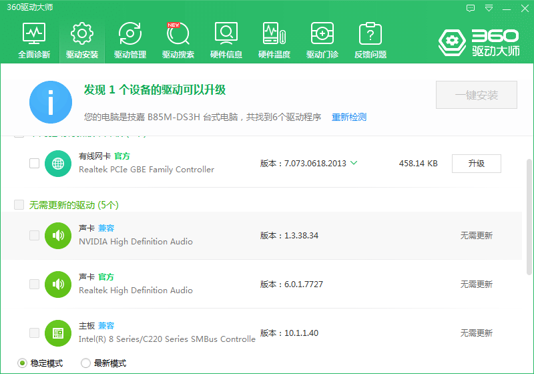Screen dimensions: 534x374
Task: Open 硬件温度 hardware temperature monitor
Action: pos(274,40)
